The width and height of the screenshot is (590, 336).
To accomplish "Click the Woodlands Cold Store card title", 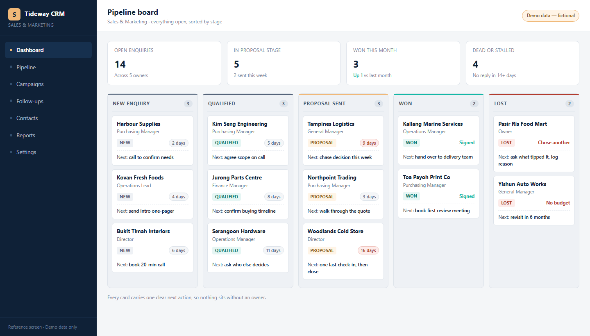I will (x=336, y=231).
